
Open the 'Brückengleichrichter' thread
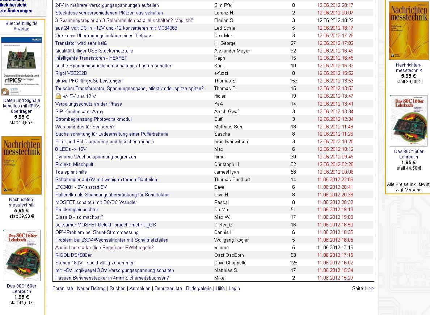pyautogui.click(x=77, y=210)
